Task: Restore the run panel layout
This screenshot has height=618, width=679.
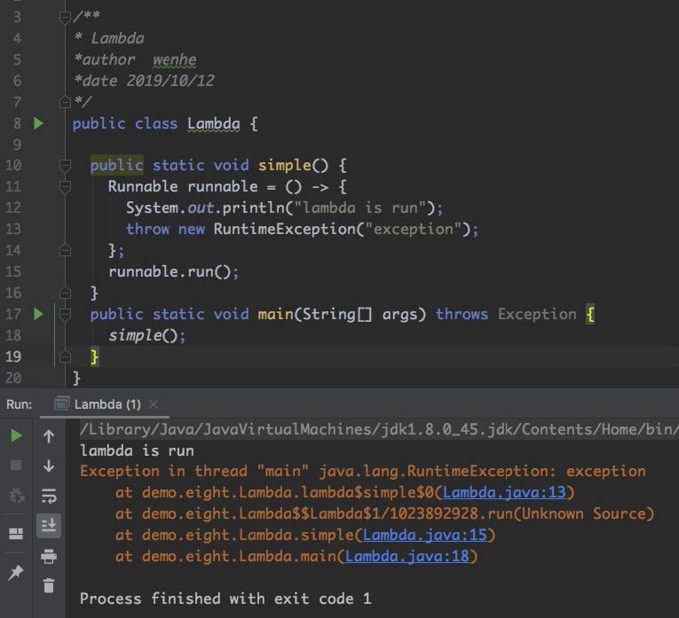Action: 16,534
